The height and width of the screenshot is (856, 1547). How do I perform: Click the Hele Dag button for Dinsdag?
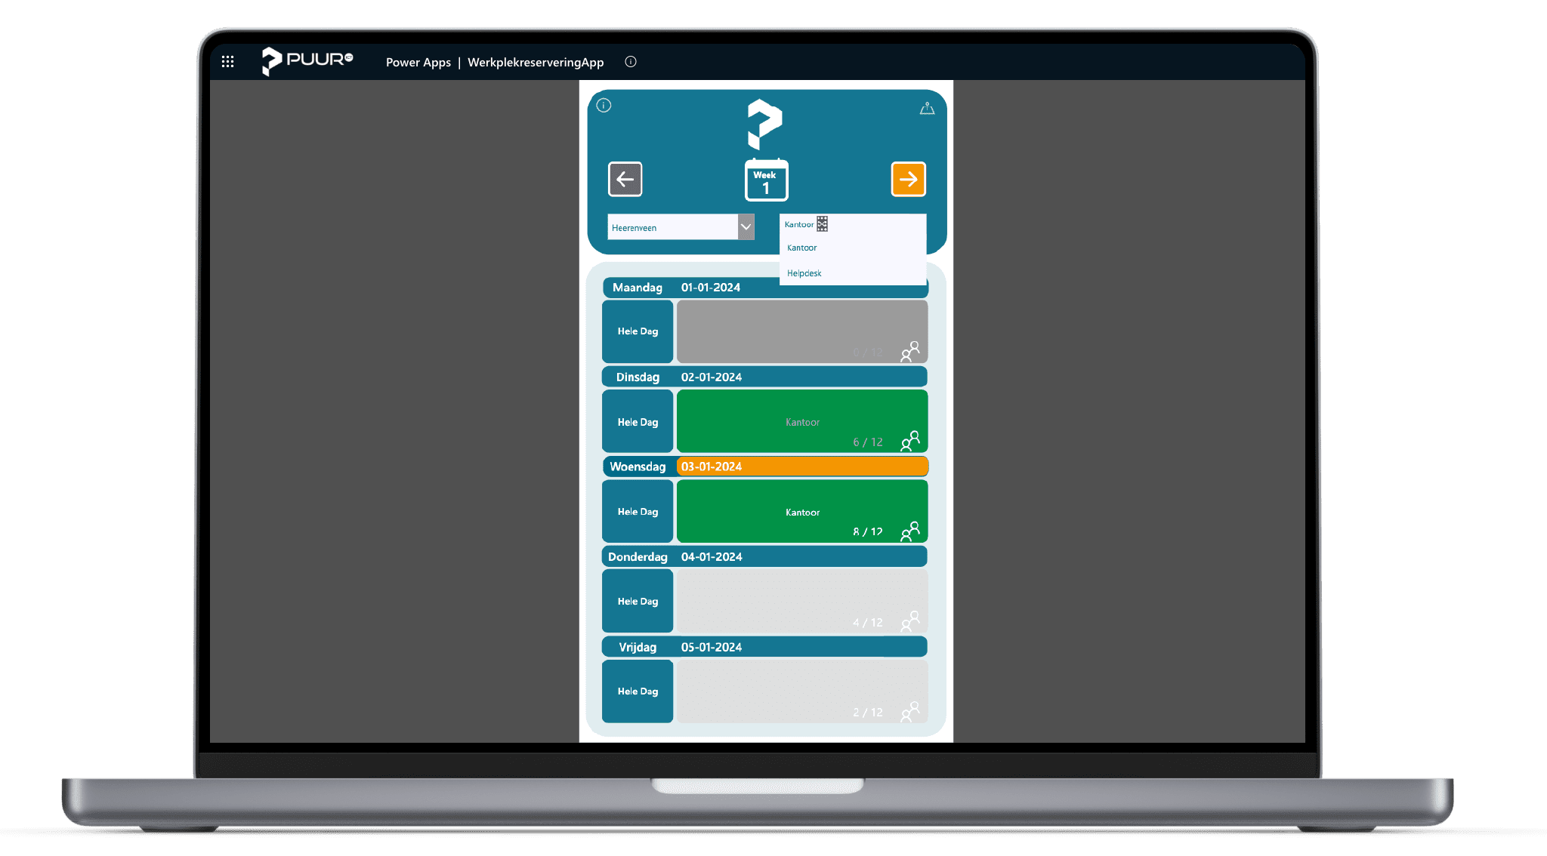(x=638, y=422)
